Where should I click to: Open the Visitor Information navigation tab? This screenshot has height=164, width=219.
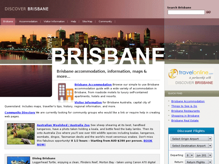pyautogui.click(x=54, y=21)
